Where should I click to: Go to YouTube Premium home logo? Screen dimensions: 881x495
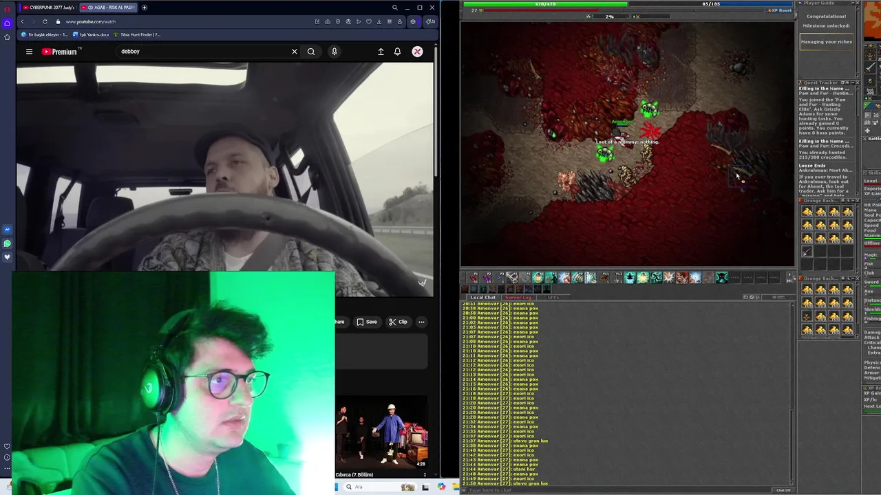[61, 52]
